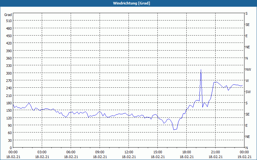
Task: Click the 150 y-axis label
Action: 9,110
